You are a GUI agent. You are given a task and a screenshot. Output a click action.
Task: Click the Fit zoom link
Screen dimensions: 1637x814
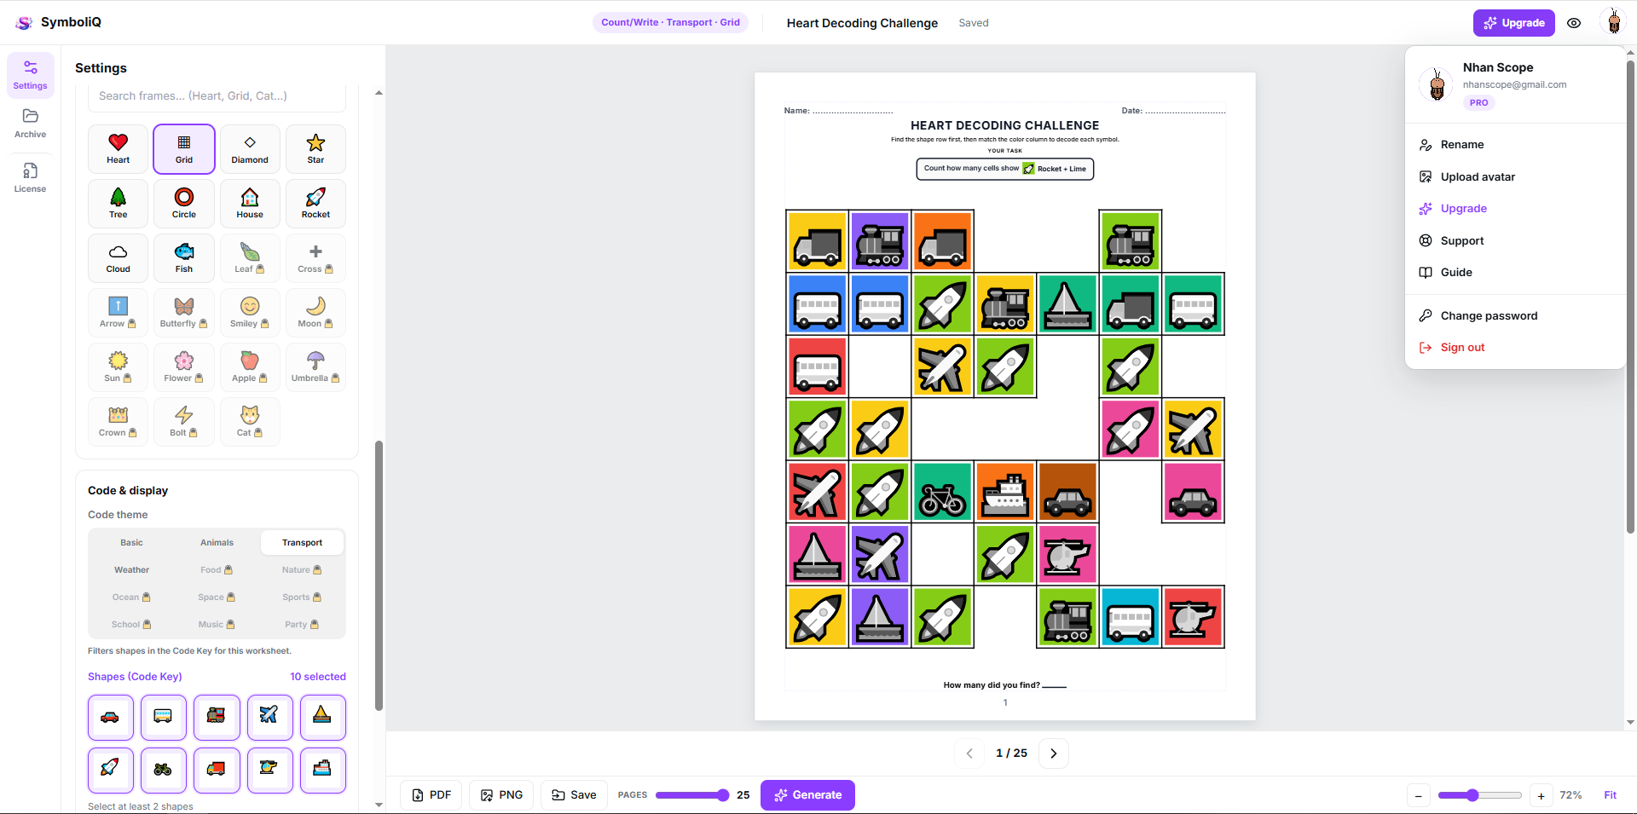pos(1610,795)
